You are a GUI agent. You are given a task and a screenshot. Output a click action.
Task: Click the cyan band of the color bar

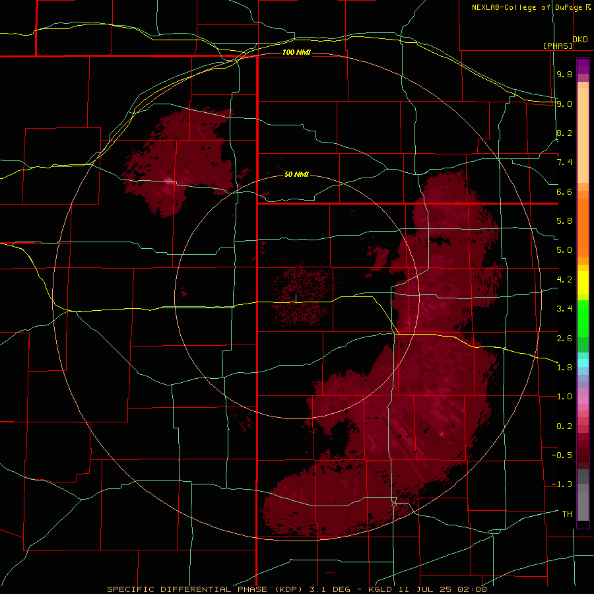tap(583, 363)
